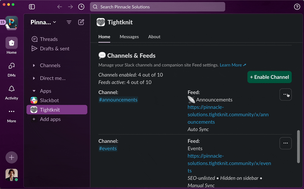Open Drafts & sent in the sidebar
Viewport: 304px width, 189px height.
(x=57, y=49)
